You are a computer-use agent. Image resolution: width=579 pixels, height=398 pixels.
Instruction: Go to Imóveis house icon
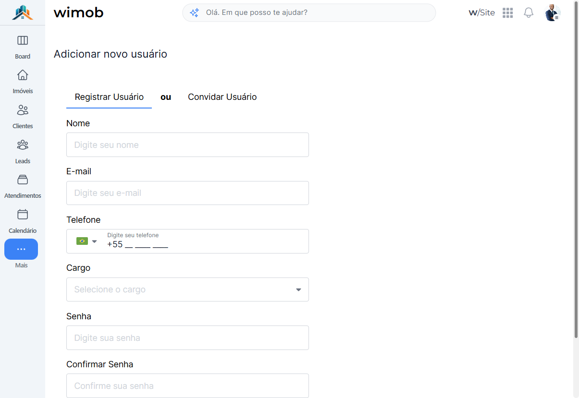pos(23,75)
